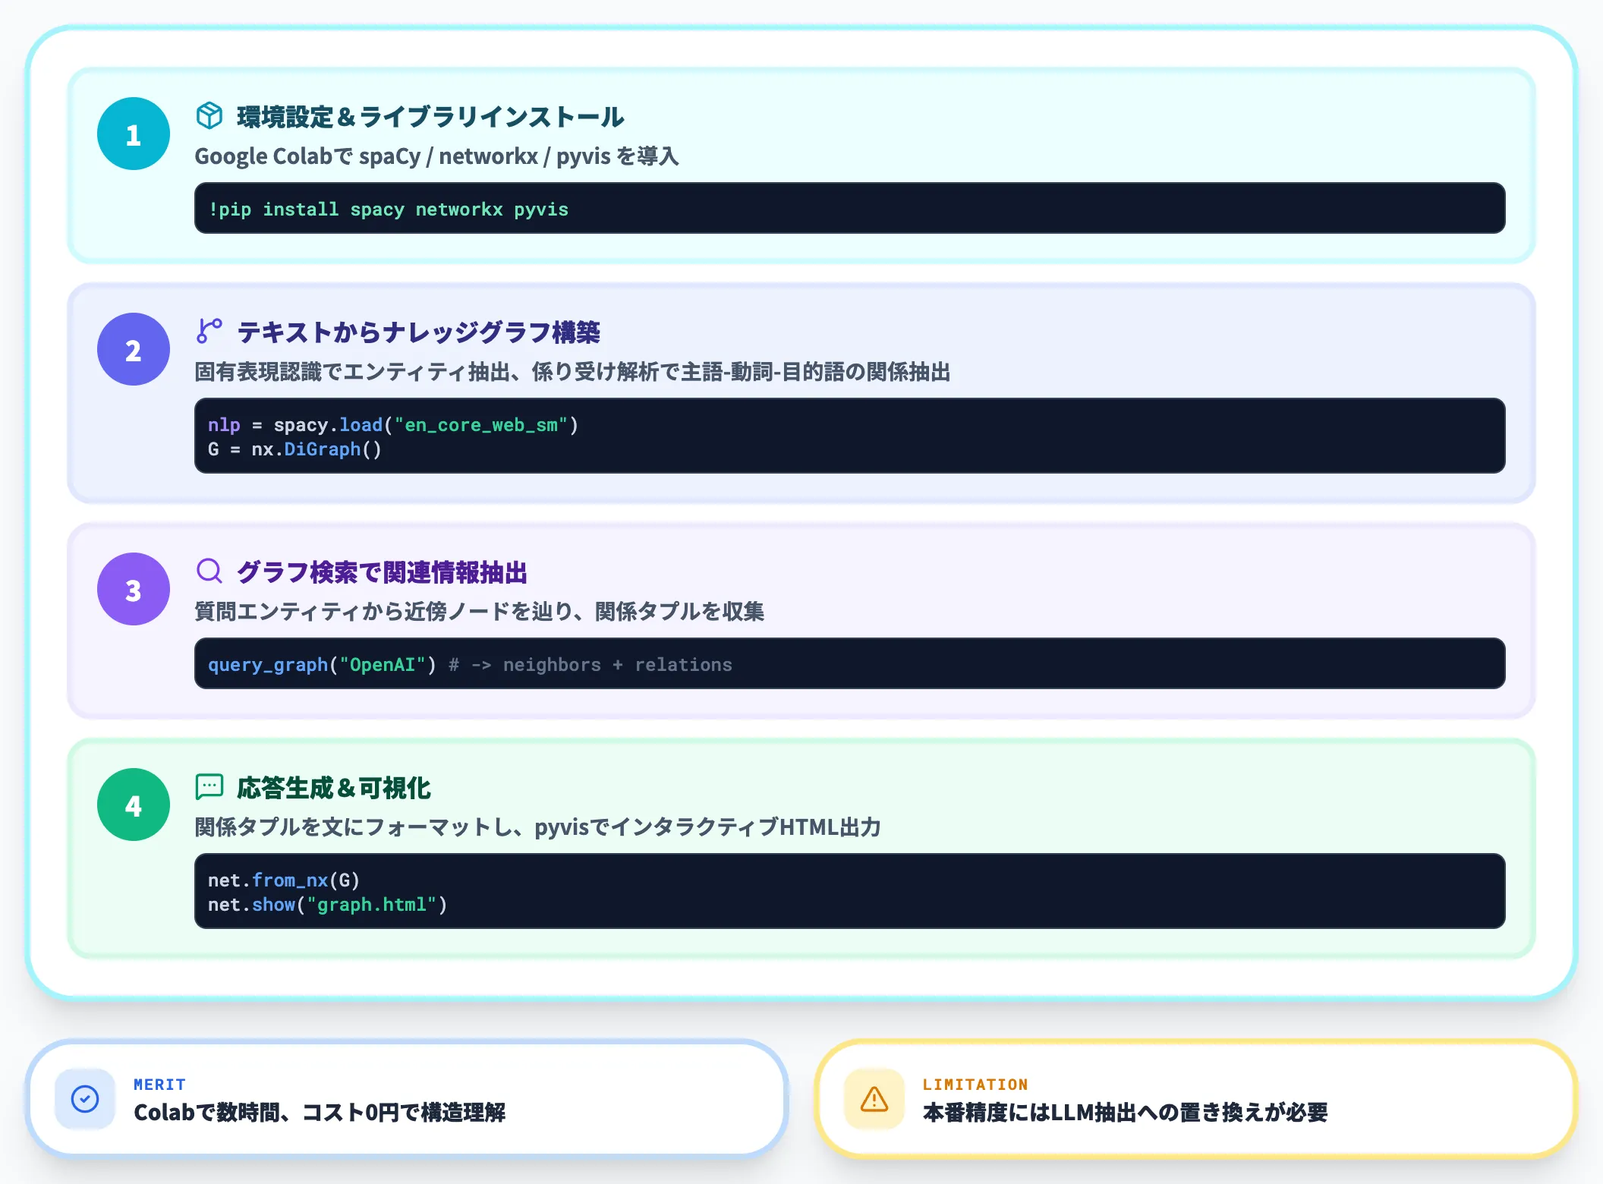Click heading テキストからナレッジグラフ構築
The image size is (1603, 1184).
pos(418,332)
